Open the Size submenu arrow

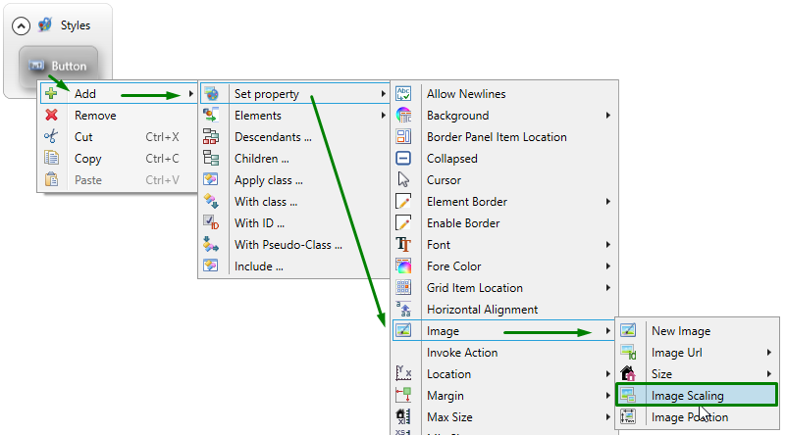pos(768,374)
